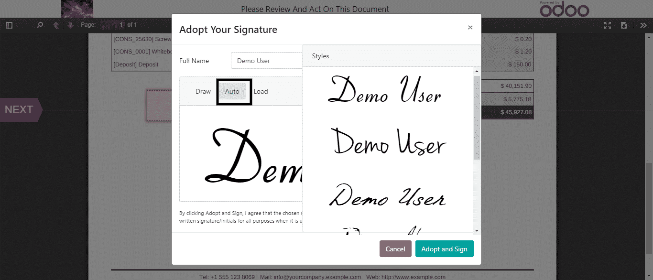Select the third Demo User cursive style

point(387,196)
